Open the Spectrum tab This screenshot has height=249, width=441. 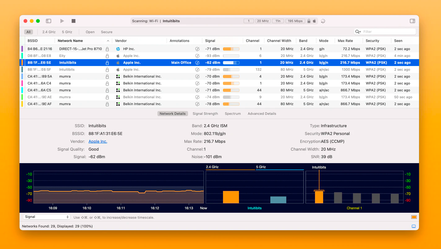point(233,114)
